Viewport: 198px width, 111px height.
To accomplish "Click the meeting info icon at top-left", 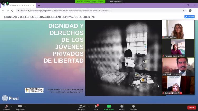I will tap(3, 3).
